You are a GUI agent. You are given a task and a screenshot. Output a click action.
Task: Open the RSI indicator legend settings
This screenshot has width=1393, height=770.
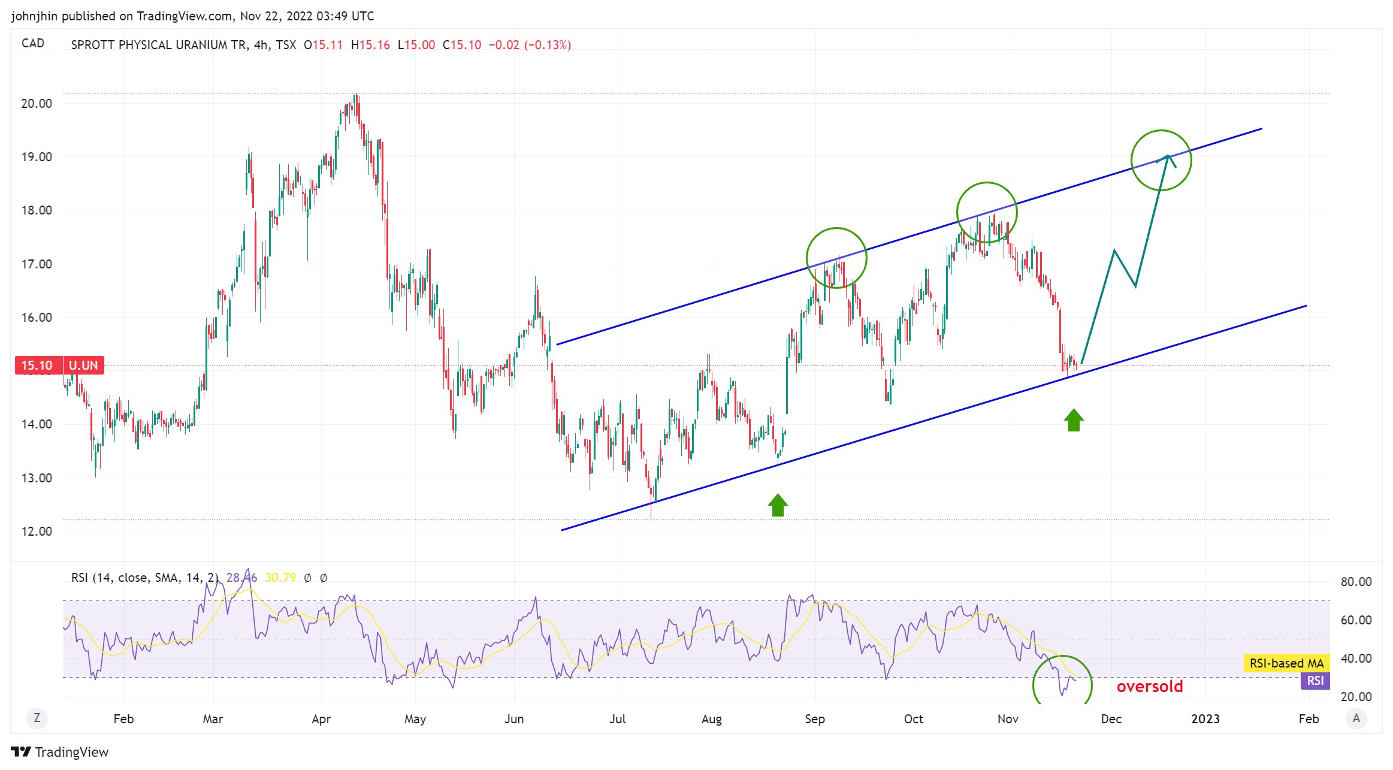point(144,578)
